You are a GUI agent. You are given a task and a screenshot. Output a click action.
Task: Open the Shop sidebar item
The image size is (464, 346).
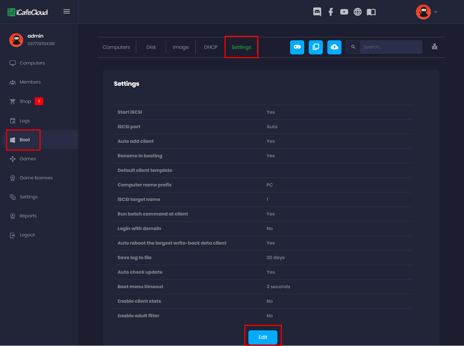[x=25, y=101]
